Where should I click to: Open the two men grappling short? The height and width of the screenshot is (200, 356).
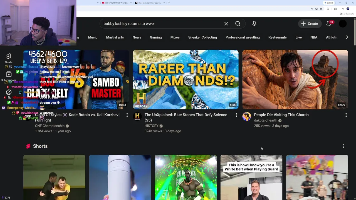pyautogui.click(x=54, y=177)
